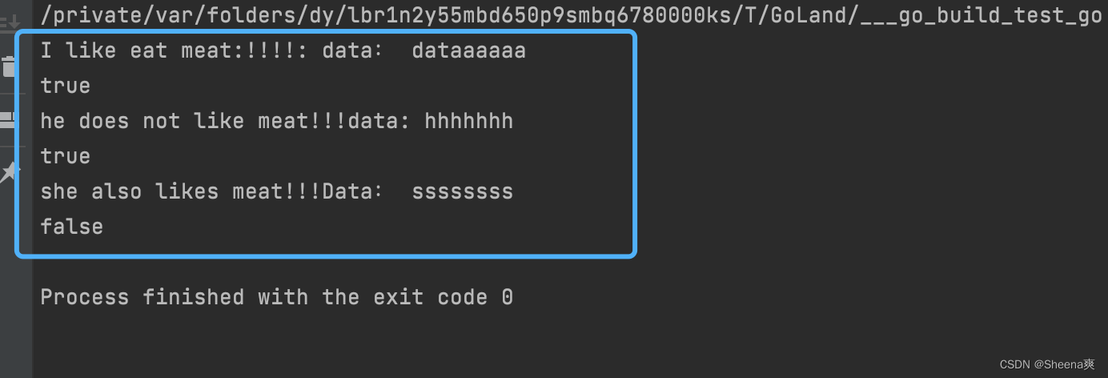Viewport: 1108px width, 378px height.
Task: Pin the tab using the pin icon
Action: click(x=8, y=171)
